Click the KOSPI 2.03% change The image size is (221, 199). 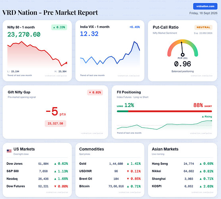(x=208, y=186)
